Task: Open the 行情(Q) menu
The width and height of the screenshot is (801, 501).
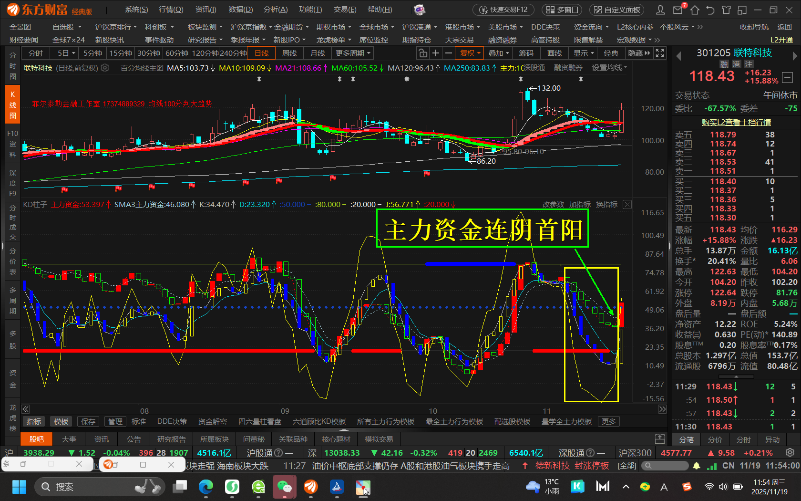Action: pyautogui.click(x=171, y=10)
